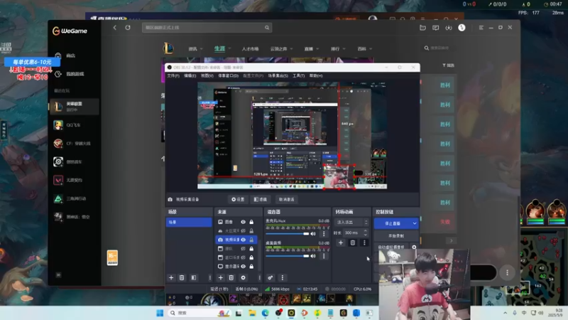Go back in WeGame navigation
This screenshot has height=320, width=568.
(x=114, y=28)
